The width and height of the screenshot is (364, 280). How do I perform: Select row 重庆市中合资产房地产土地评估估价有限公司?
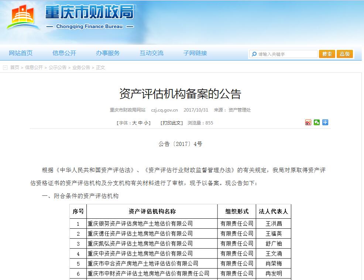tap(180, 264)
